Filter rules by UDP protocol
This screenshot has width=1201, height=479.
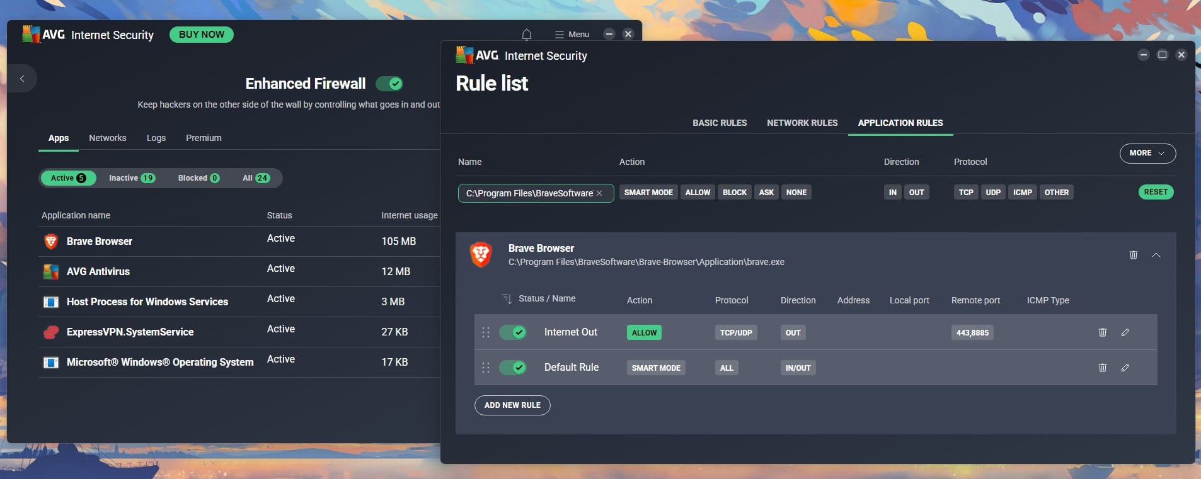993,193
